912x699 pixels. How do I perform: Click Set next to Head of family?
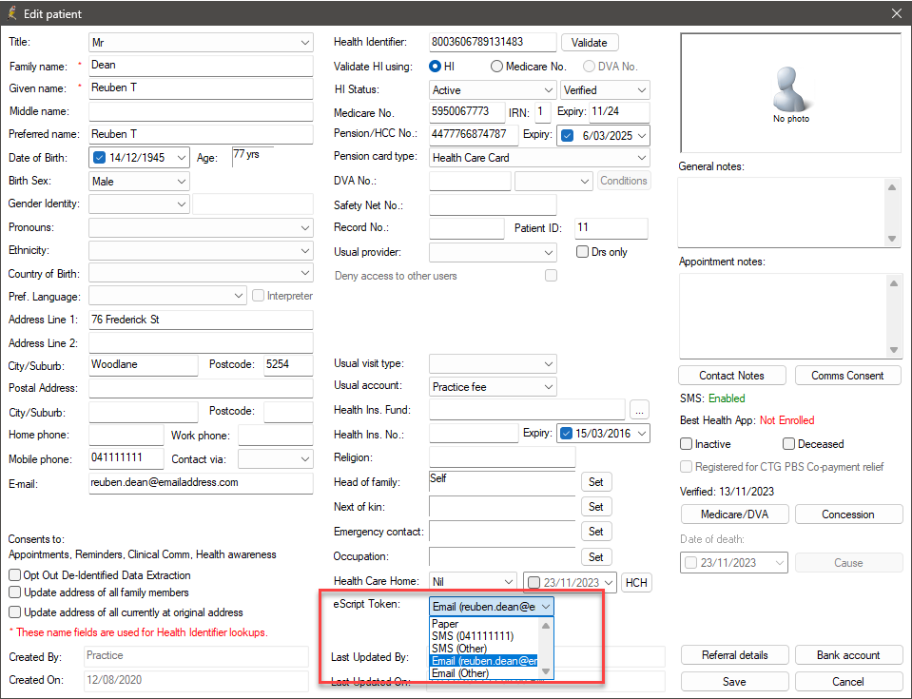(x=596, y=482)
